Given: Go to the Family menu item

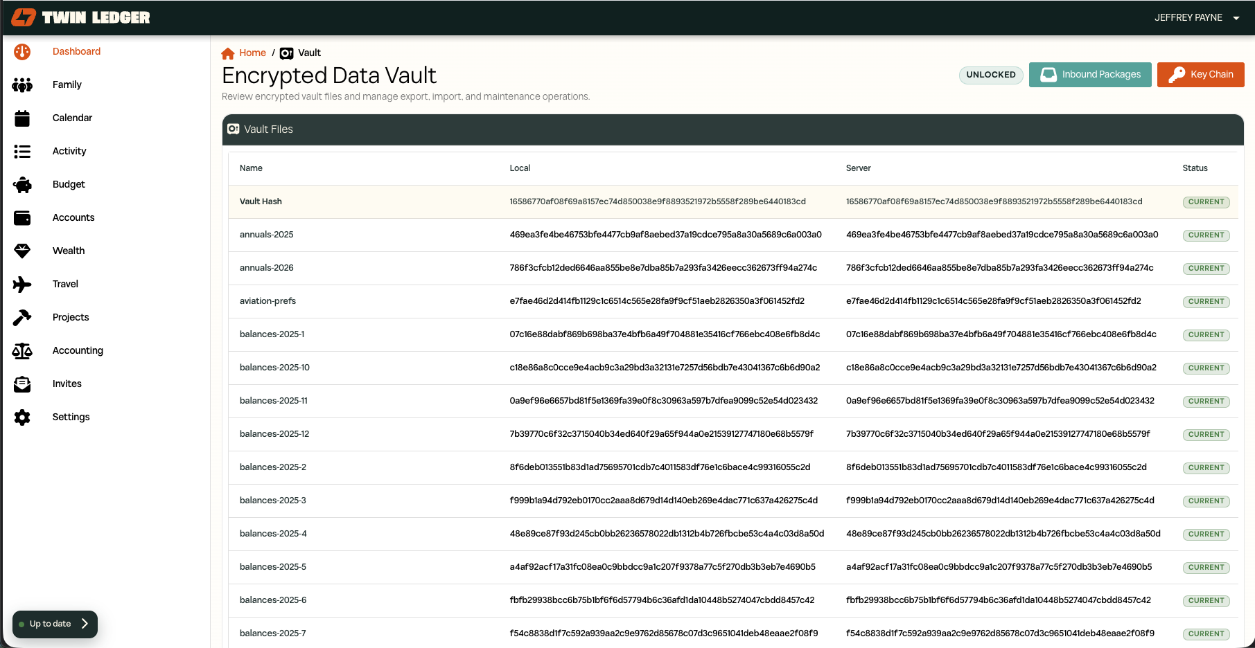Looking at the screenshot, I should click(67, 84).
